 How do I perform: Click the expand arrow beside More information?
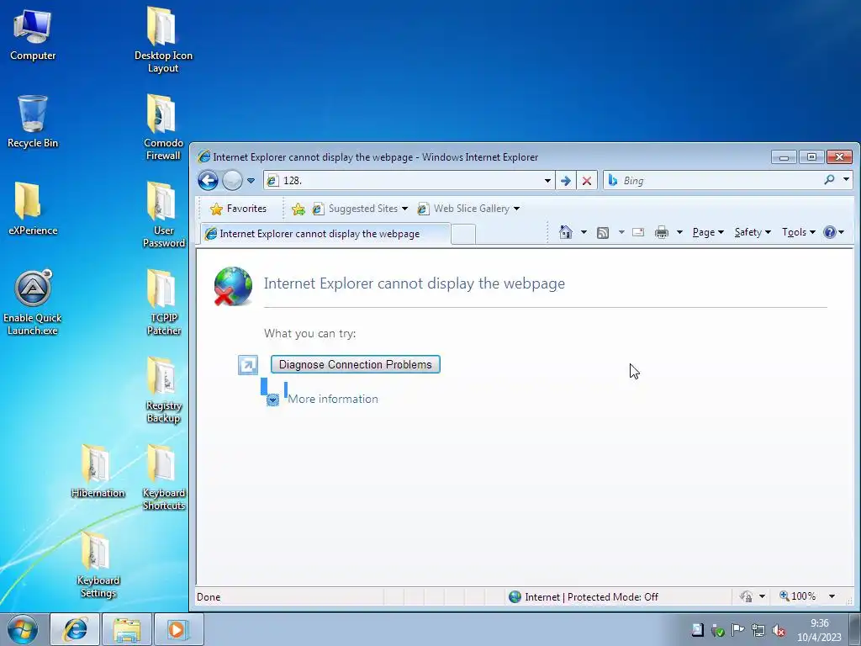(273, 400)
